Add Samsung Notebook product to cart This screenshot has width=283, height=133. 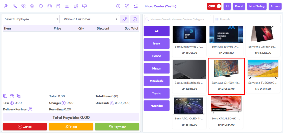[x=189, y=76]
